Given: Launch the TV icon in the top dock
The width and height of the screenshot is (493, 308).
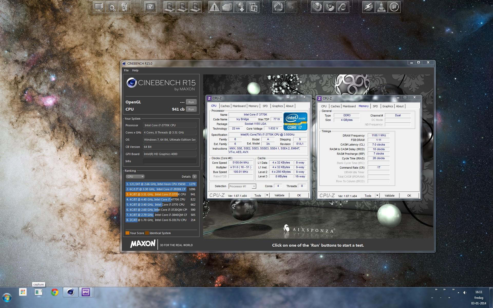Looking at the screenshot, I should [150, 7].
